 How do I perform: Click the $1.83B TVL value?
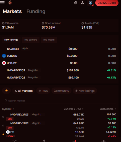tap(87, 27)
